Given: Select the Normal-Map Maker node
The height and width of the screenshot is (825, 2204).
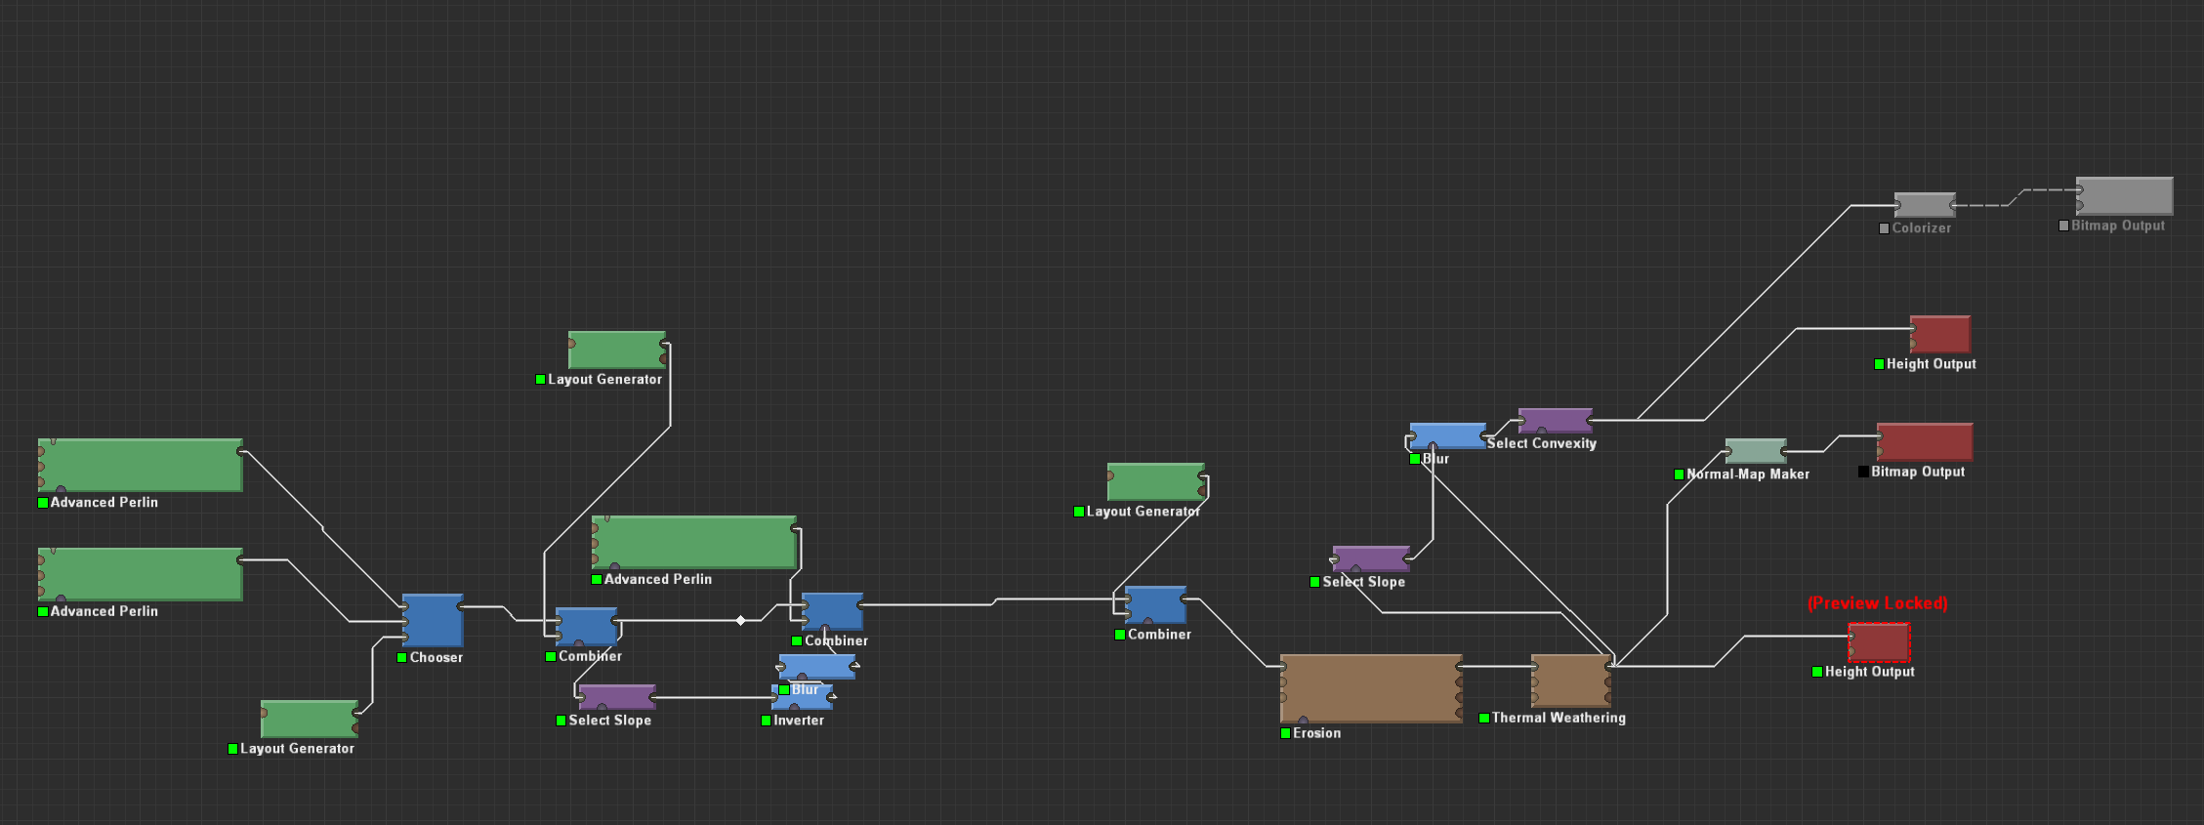Looking at the screenshot, I should pos(1756,451).
